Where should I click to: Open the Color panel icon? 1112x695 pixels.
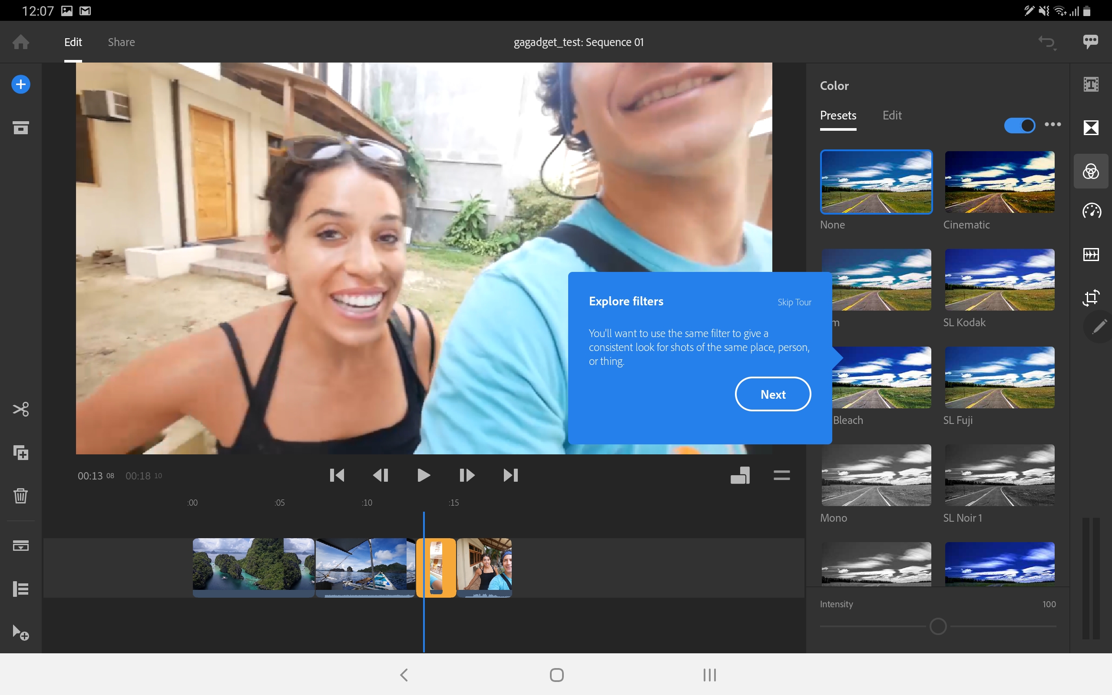pyautogui.click(x=1090, y=172)
